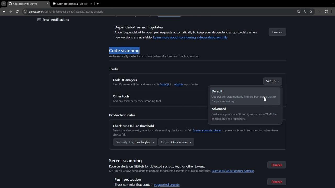Choose the Default CodeQL setup option
Viewport: 335px width, 188px height.
[245, 96]
